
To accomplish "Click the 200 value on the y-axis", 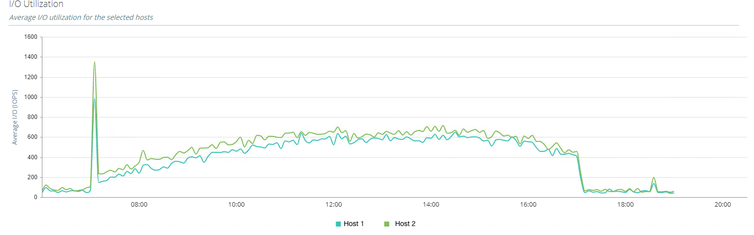I will 32,177.
